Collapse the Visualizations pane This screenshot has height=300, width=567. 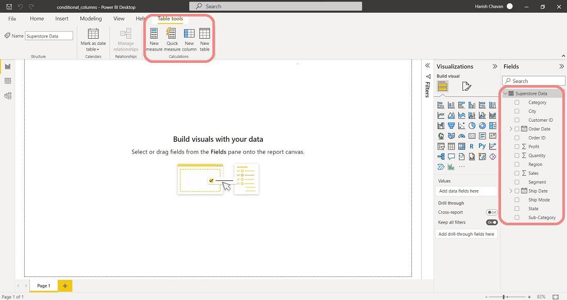tap(495, 66)
